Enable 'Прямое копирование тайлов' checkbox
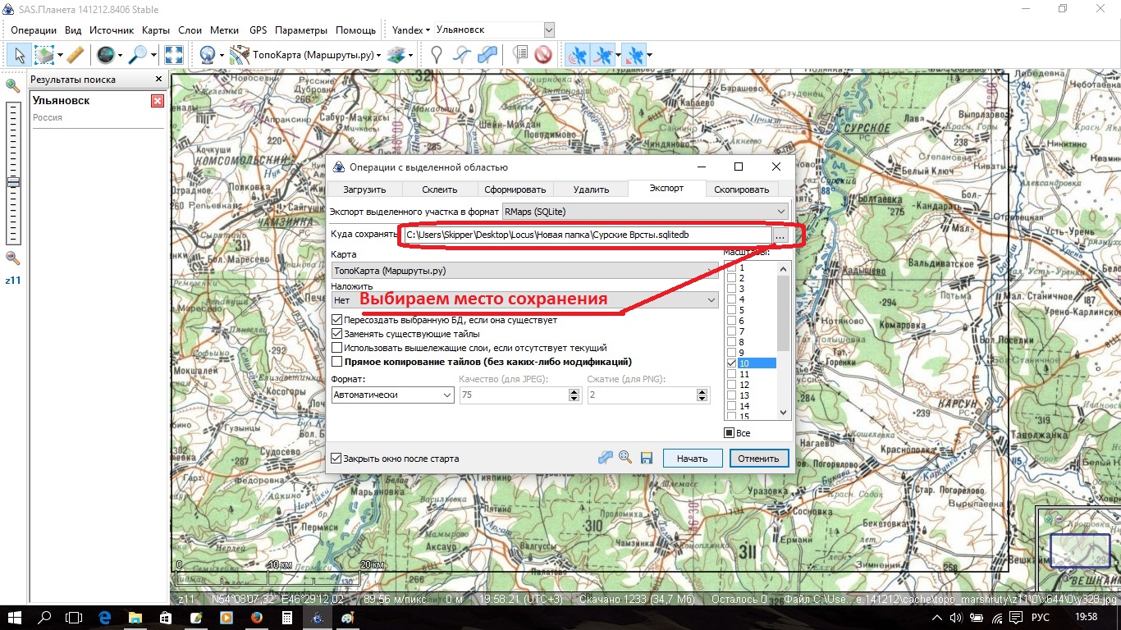This screenshot has width=1121, height=630. [337, 361]
